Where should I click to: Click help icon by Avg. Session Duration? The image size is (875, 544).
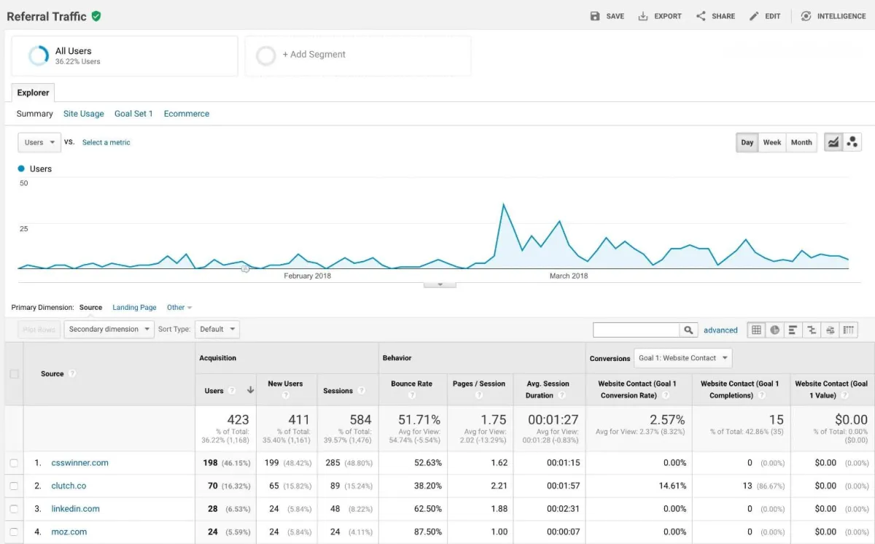561,395
